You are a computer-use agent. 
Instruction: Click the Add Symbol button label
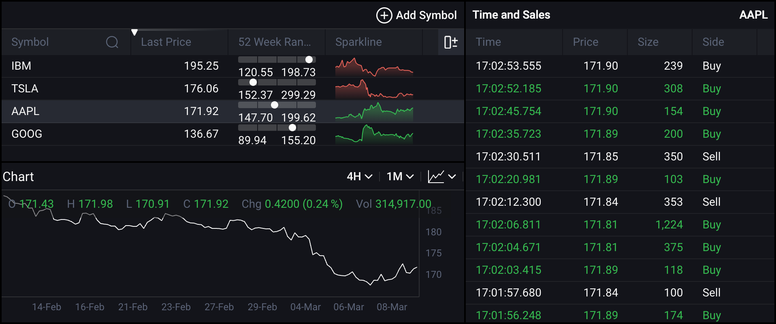click(x=426, y=15)
